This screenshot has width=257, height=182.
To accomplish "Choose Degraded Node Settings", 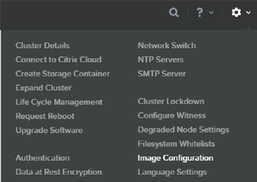I will click(x=183, y=130).
